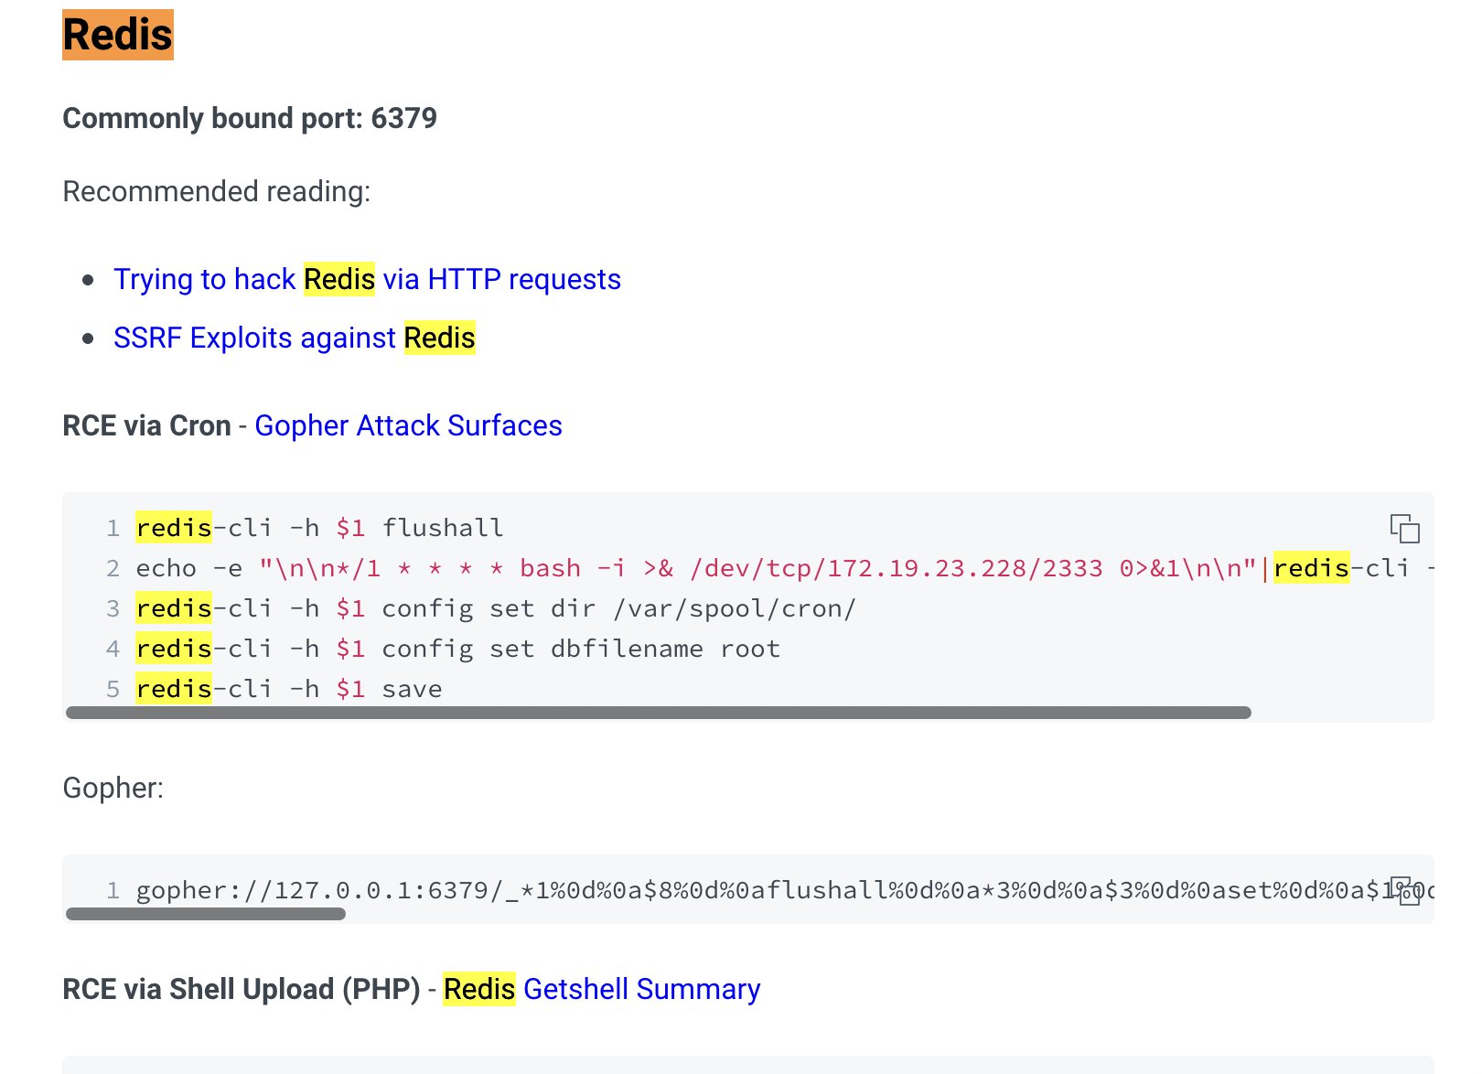Click the 'RCE via Cron' bold label

coord(146,425)
